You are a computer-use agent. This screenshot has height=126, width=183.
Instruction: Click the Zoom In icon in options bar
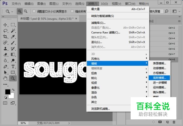click(20, 11)
